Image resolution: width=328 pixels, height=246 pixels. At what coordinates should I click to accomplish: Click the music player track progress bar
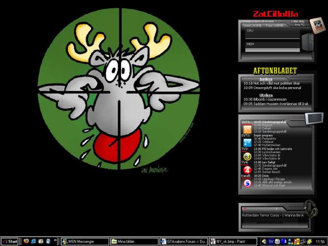tap(263, 209)
